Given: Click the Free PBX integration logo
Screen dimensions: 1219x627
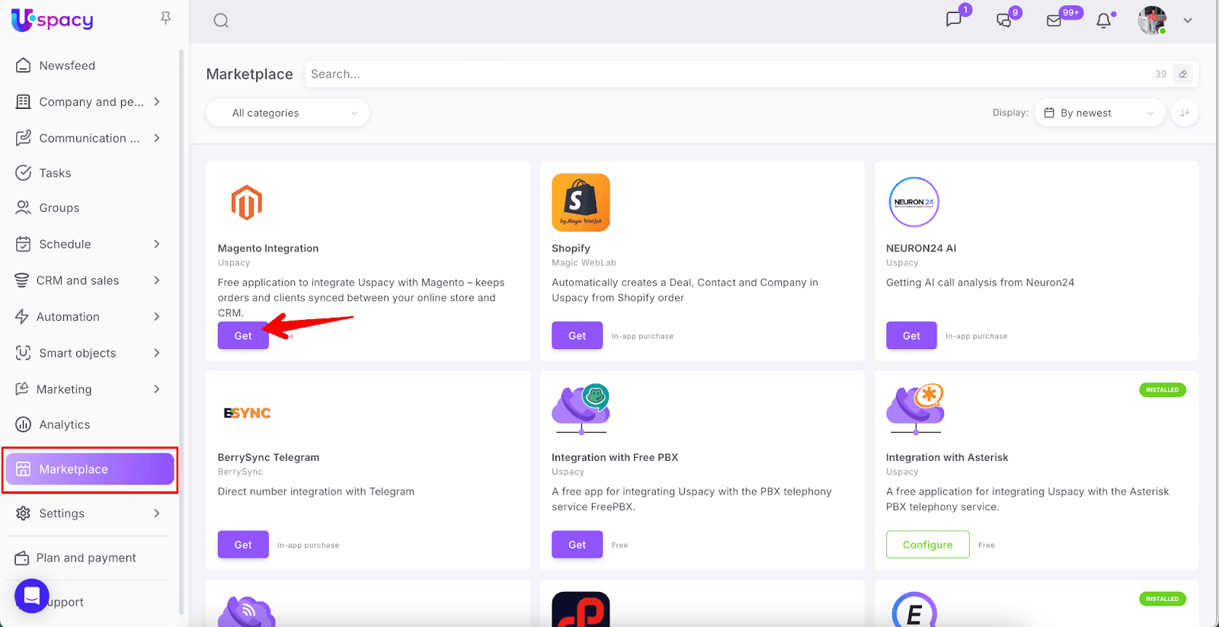Looking at the screenshot, I should coord(581,409).
